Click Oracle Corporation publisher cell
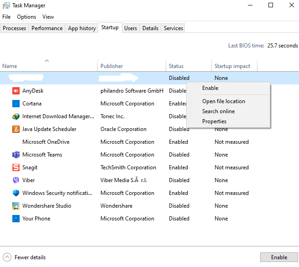The image size is (299, 267). (123, 129)
